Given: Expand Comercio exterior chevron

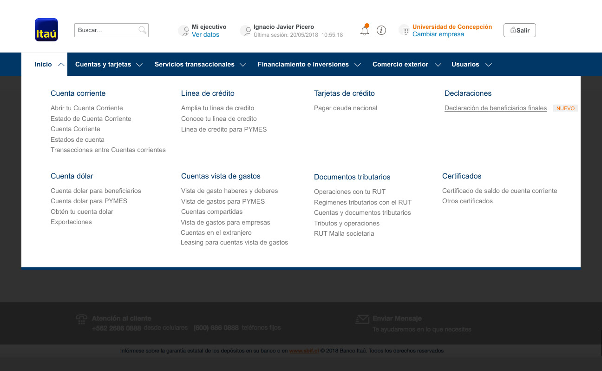Looking at the screenshot, I should click(x=438, y=65).
